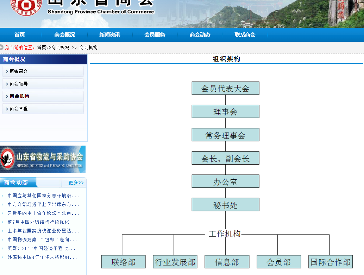This screenshot has width=364, height=275.
Task: Click the 国际合作部 box in the chart
Action: [x=330, y=262]
